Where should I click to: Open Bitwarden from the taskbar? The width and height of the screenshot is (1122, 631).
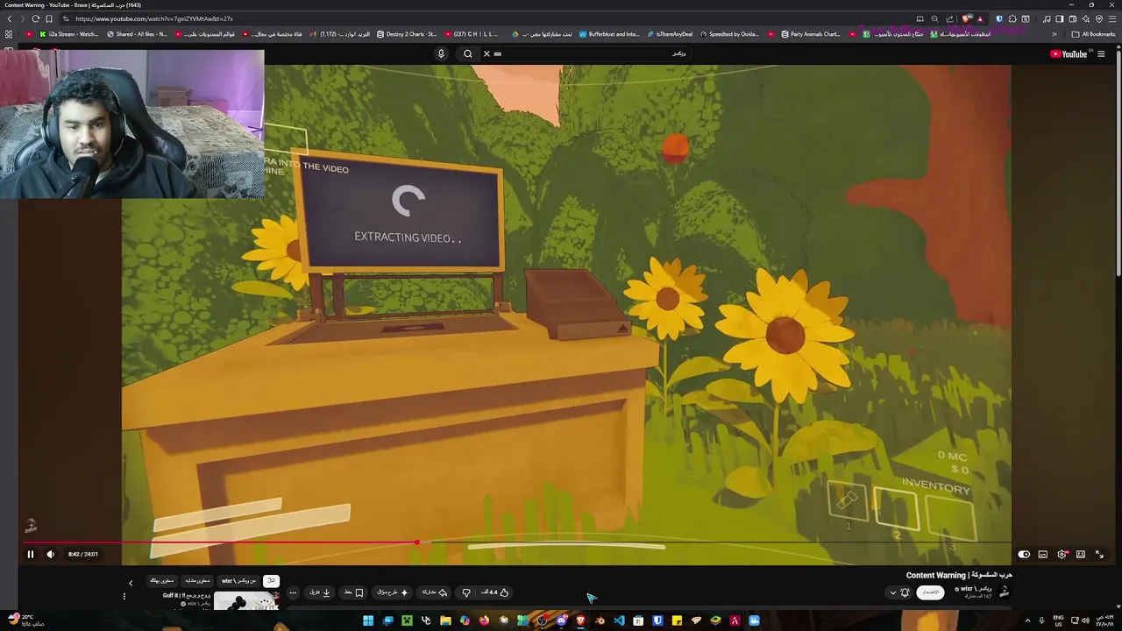(x=657, y=620)
